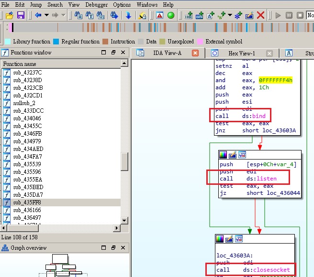The height and width of the screenshot is (277, 314).
Task: Click the binoculars binary sequence search icon
Action: pyautogui.click(x=101, y=15)
